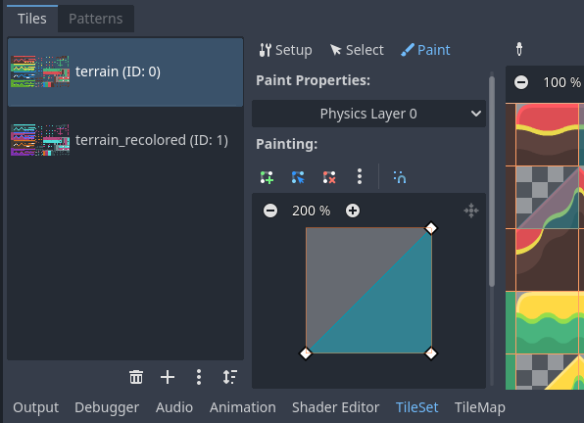Viewport: 584px width, 423px height.
Task: Zoom out polygon editor with minus icon
Action: (x=270, y=211)
